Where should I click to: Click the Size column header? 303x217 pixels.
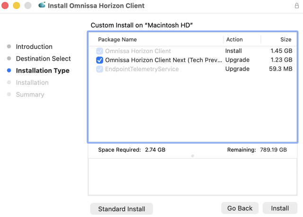[x=286, y=40]
